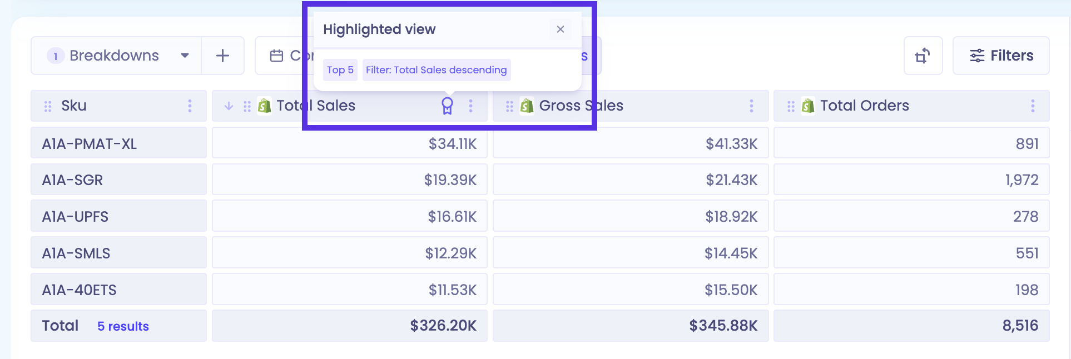Image resolution: width=1071 pixels, height=359 pixels.
Task: Expand the Breakdowns dropdown
Action: (x=116, y=56)
